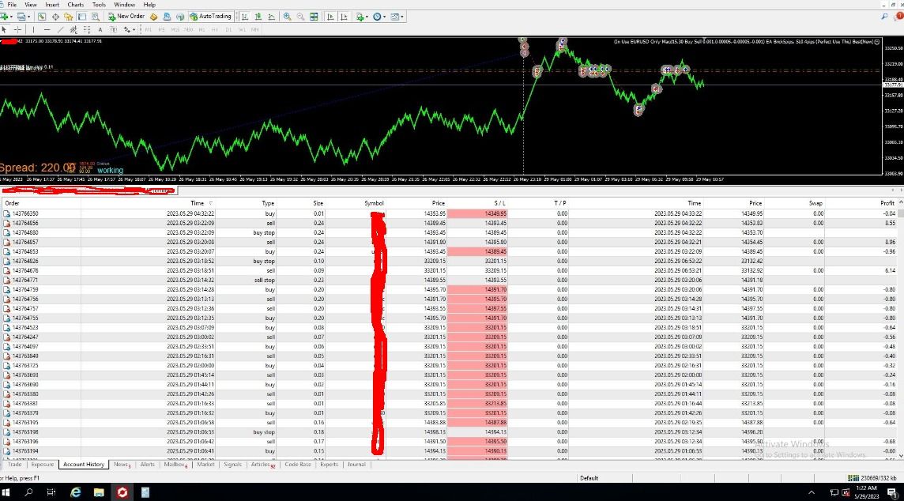Open the Market Watch panel icon
This screenshot has width=904, height=501.
pyautogui.click(x=42, y=17)
